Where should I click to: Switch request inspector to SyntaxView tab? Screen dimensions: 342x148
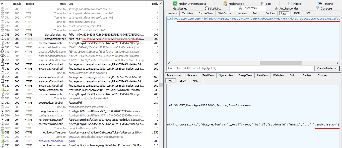(x=206, y=13)
